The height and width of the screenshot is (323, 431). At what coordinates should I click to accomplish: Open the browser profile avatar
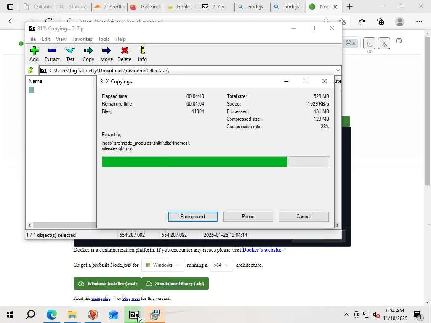(400, 21)
